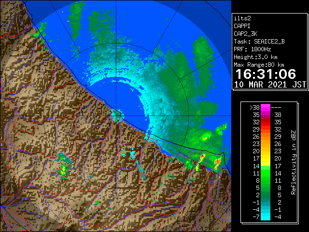Click the orange 26 to 29 legend color band
This screenshot has width=309, height=232.
[x=266, y=136]
